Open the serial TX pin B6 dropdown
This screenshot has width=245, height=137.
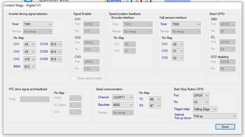pyautogui.click(x=155, y=99)
